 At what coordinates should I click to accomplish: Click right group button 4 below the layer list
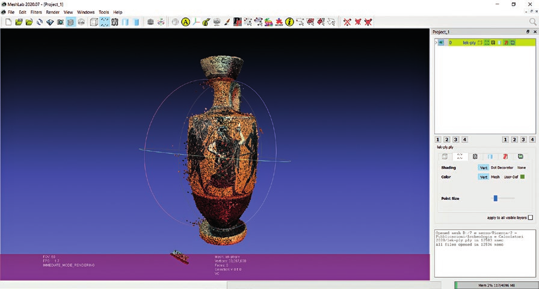pyautogui.click(x=532, y=140)
